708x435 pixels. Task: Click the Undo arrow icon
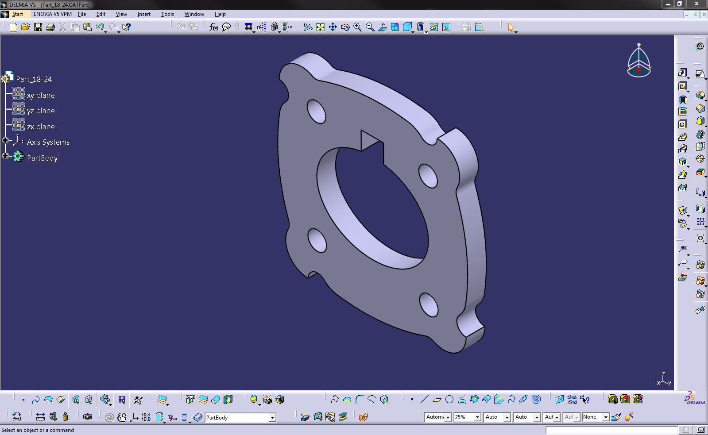(x=100, y=27)
